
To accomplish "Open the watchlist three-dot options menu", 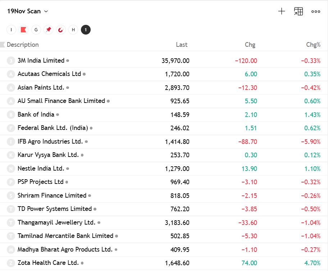I will pyautogui.click(x=315, y=11).
